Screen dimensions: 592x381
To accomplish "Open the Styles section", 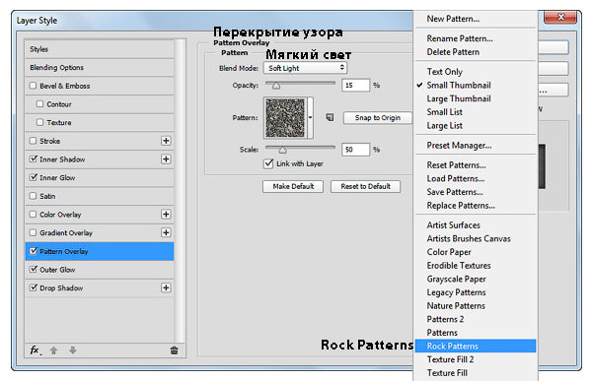I will [100, 49].
